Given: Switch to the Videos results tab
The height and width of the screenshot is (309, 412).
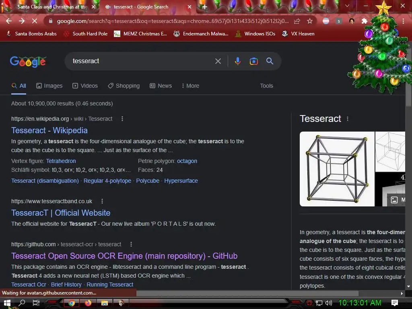Looking at the screenshot, I should 85,86.
